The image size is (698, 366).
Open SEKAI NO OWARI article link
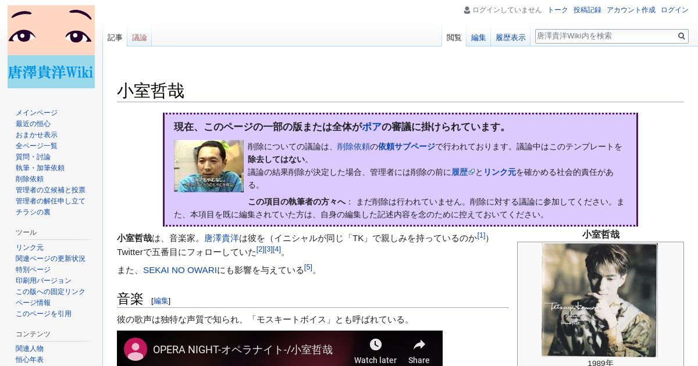pos(180,270)
